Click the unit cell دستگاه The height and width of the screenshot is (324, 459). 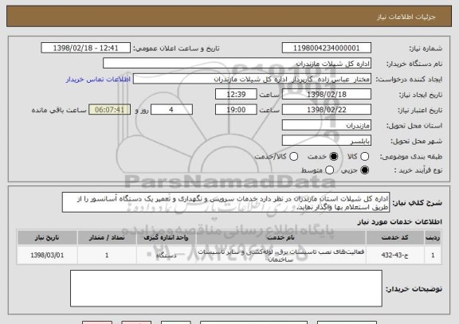(x=166, y=256)
